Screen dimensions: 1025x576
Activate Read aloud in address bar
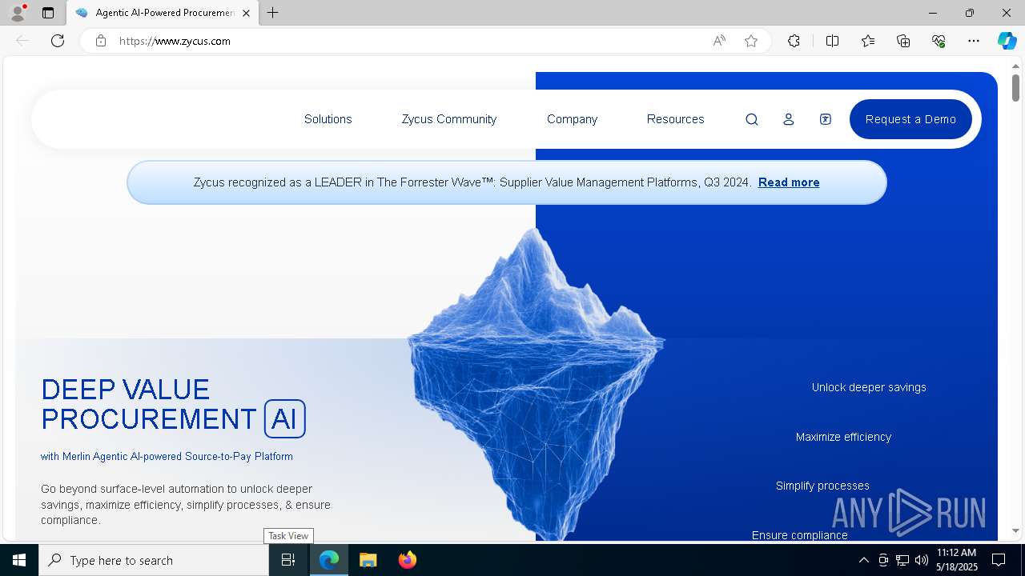click(x=719, y=41)
